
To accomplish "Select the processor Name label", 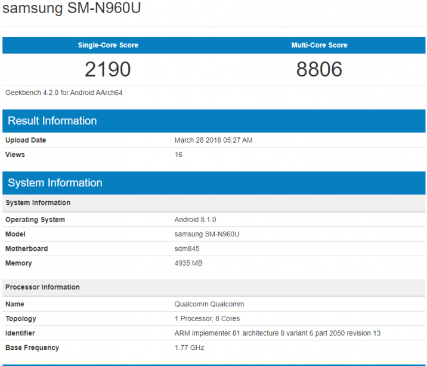I will point(15,304).
